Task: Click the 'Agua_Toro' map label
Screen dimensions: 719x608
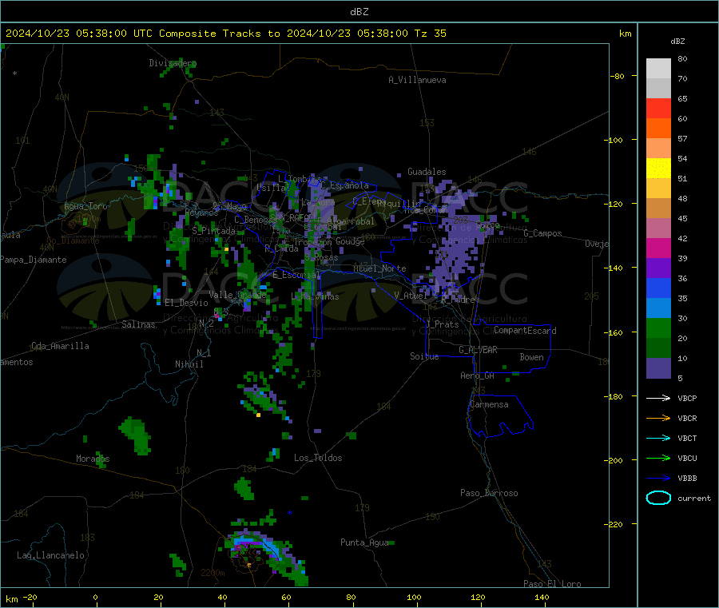Action: tap(85, 206)
